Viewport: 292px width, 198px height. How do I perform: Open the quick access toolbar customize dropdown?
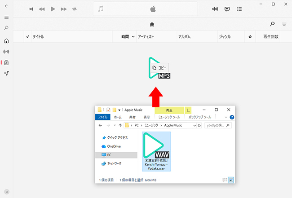[119, 110]
